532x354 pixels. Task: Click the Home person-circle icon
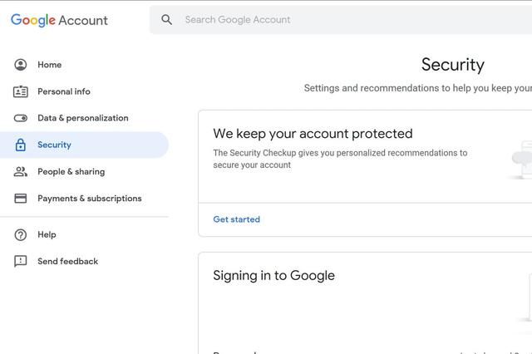(x=21, y=65)
